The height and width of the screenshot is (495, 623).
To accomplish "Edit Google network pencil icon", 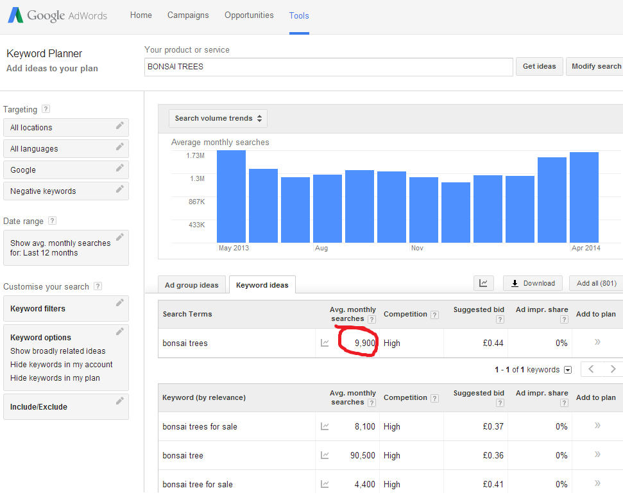I will pyautogui.click(x=119, y=168).
